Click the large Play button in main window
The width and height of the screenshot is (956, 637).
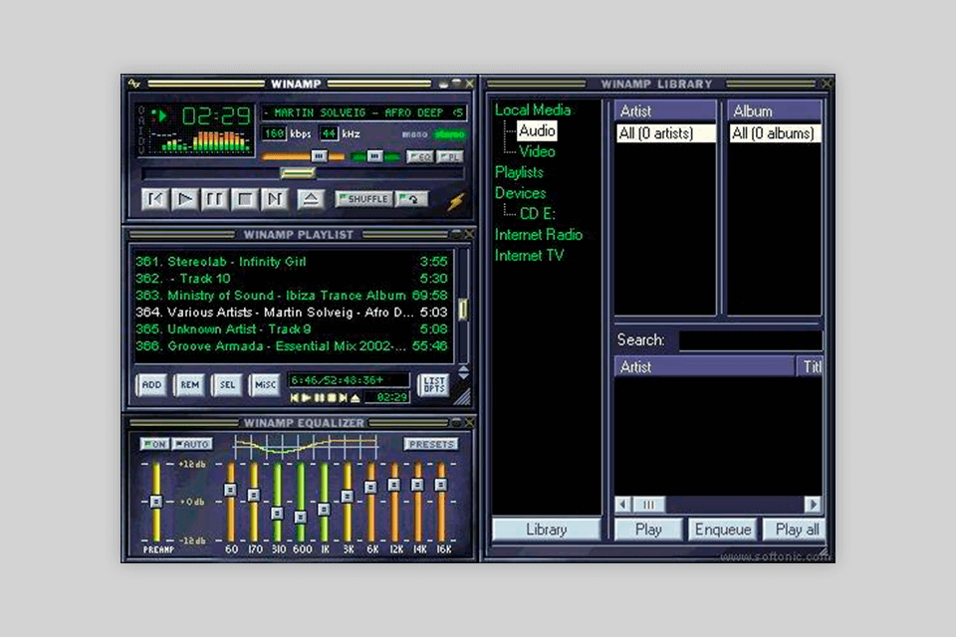point(185,199)
